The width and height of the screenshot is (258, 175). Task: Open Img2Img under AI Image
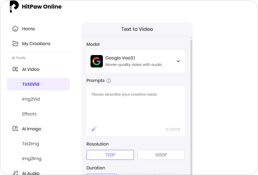coord(32,159)
